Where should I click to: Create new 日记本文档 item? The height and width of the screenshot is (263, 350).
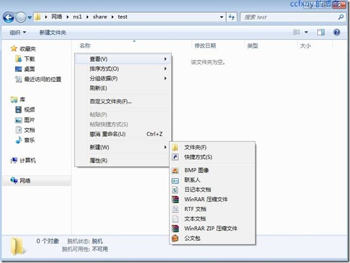[212, 189]
